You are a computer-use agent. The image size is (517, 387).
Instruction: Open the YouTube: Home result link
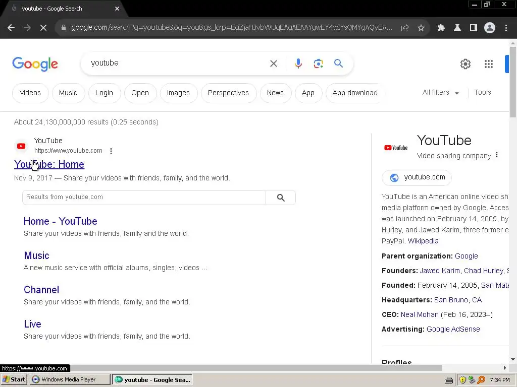point(49,165)
